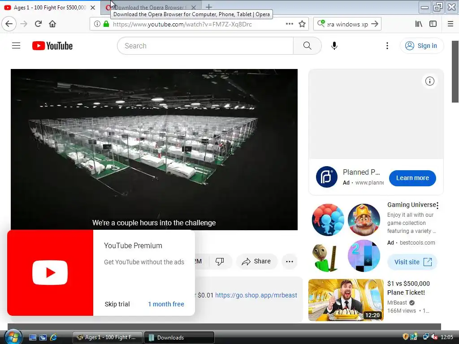Click the Planned Parenthood ad logo
This screenshot has height=344, width=459.
[327, 177]
